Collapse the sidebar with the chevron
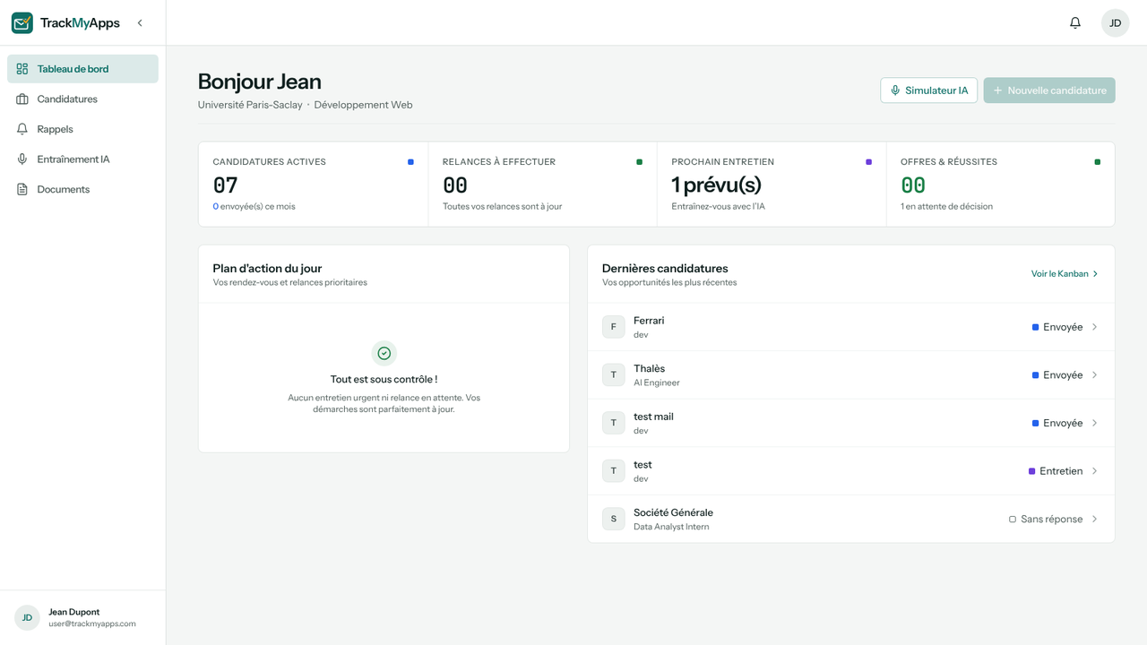Screen dimensions: 1147x645 [140, 23]
